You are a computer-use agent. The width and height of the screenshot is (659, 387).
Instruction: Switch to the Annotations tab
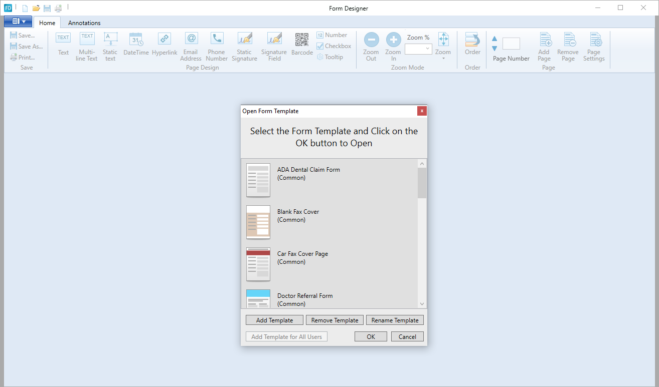click(84, 23)
